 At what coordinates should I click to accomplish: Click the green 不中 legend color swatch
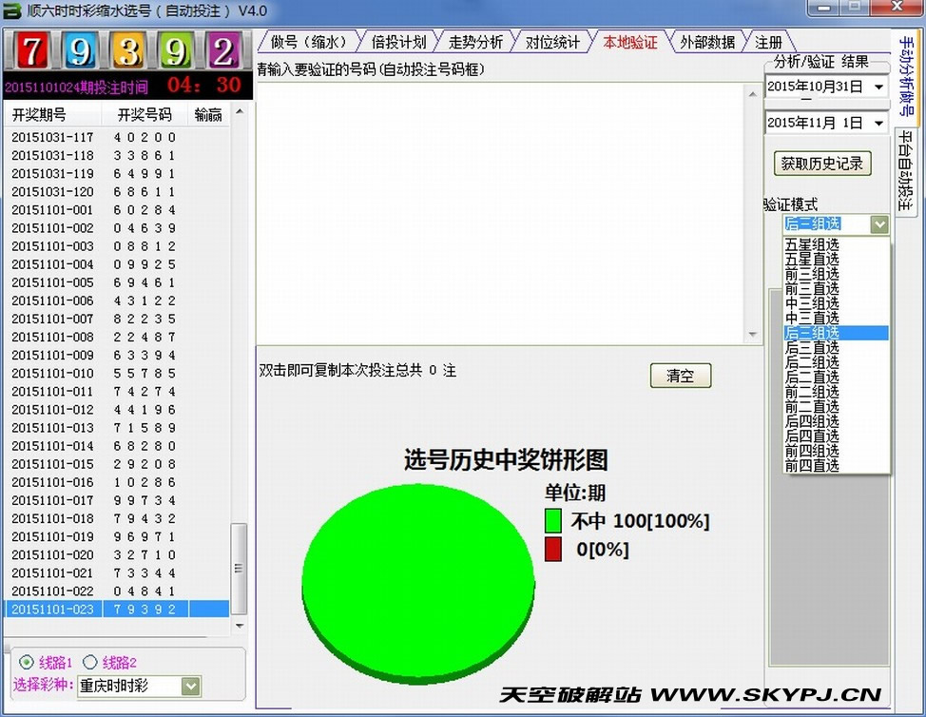553,521
